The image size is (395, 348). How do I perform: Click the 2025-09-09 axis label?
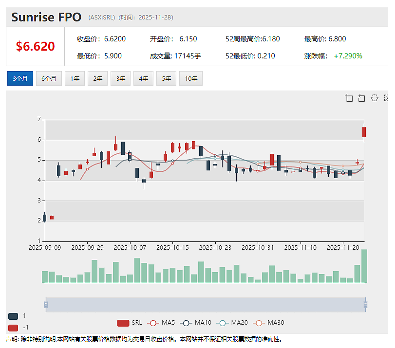[x=45, y=248]
